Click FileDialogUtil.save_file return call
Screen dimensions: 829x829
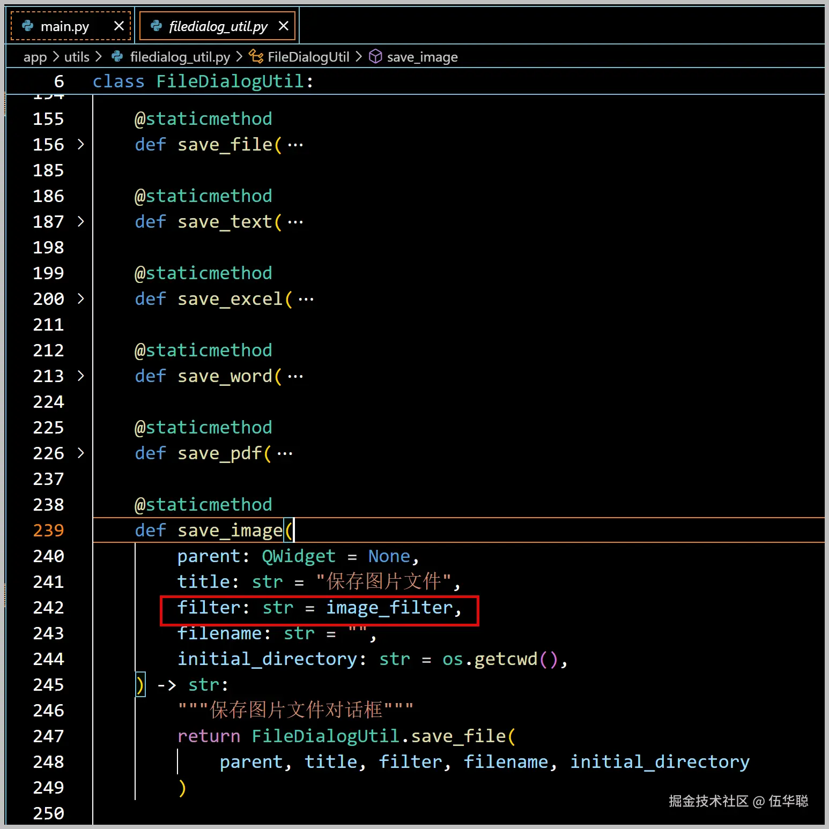pos(384,736)
